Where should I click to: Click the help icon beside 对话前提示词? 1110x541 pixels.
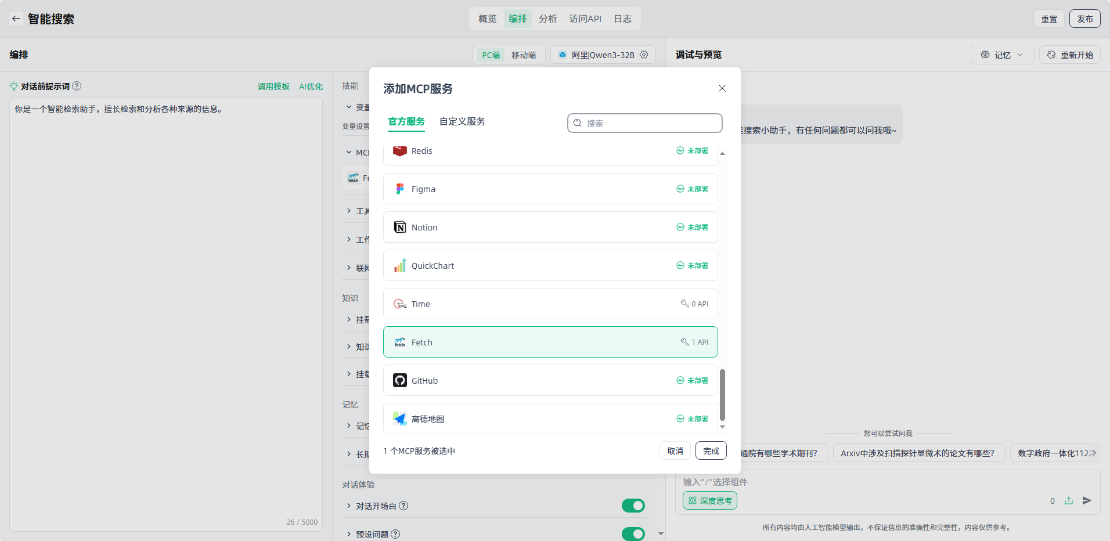pos(77,86)
